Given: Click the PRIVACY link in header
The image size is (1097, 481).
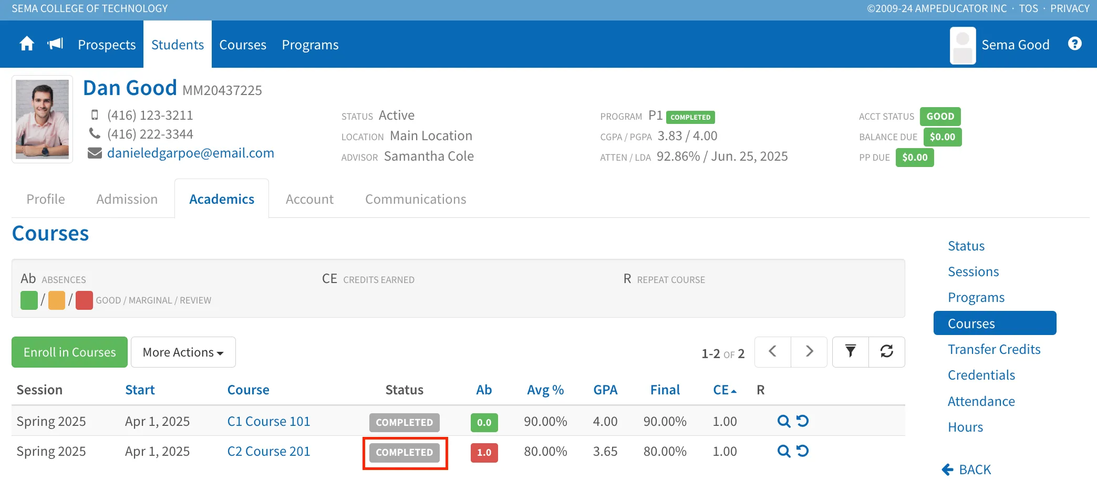Looking at the screenshot, I should point(1070,8).
